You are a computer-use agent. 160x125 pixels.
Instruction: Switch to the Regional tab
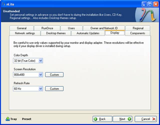pos(138,28)
